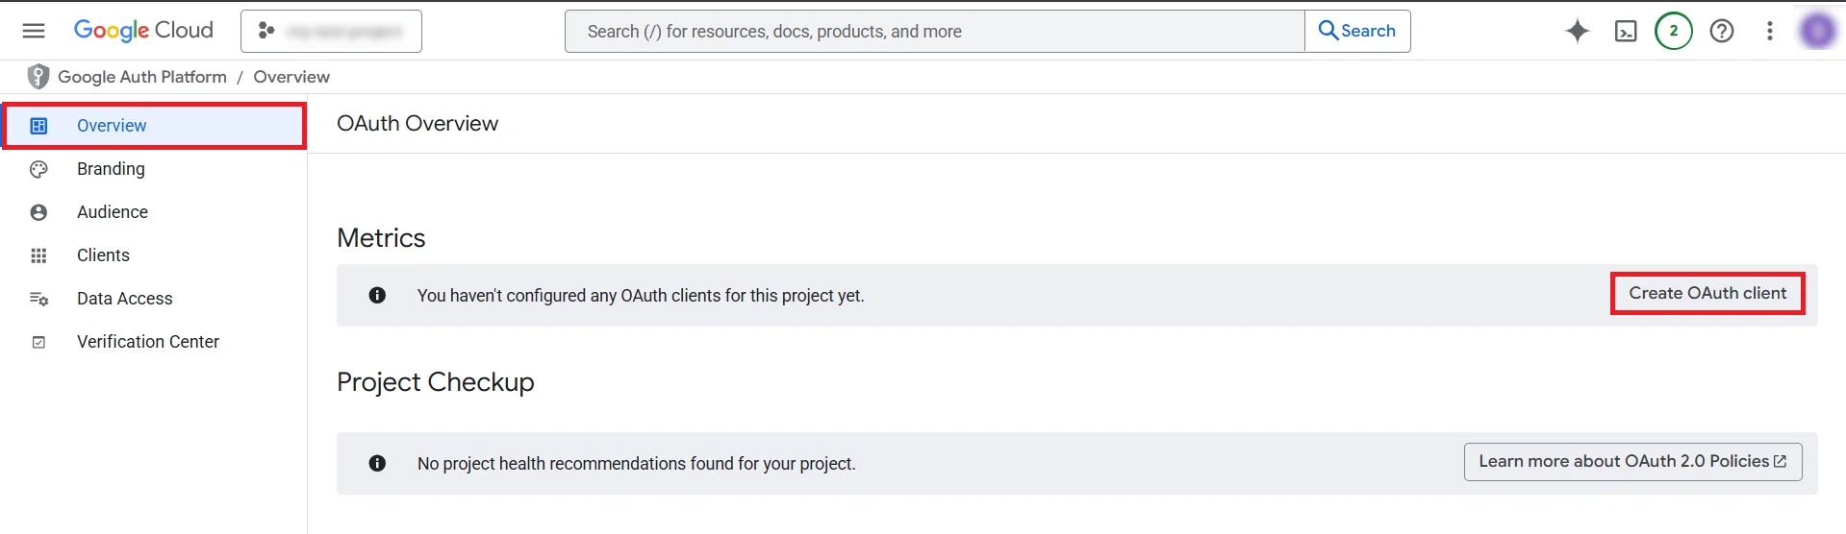Open the Branding sidebar item
The image size is (1846, 534).
coord(154,169)
